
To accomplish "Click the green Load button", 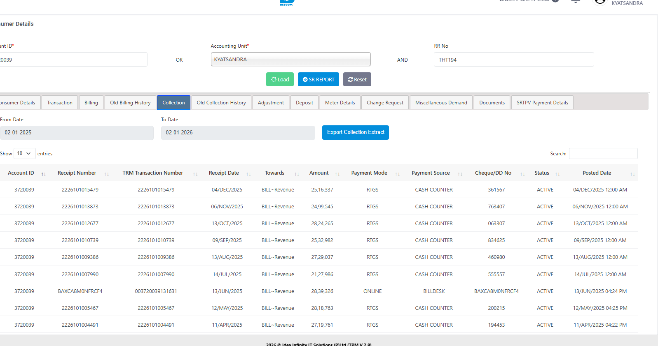I will (280, 79).
